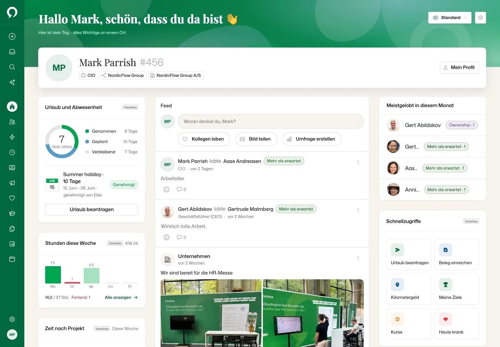Open the bar chart reports icon in sidebar
Screen dimensions: 500x347
tap(12, 244)
